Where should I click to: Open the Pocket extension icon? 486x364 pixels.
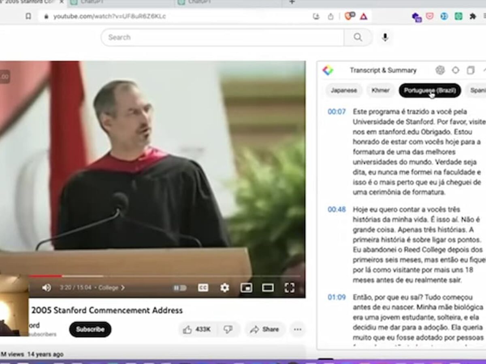coord(430,16)
